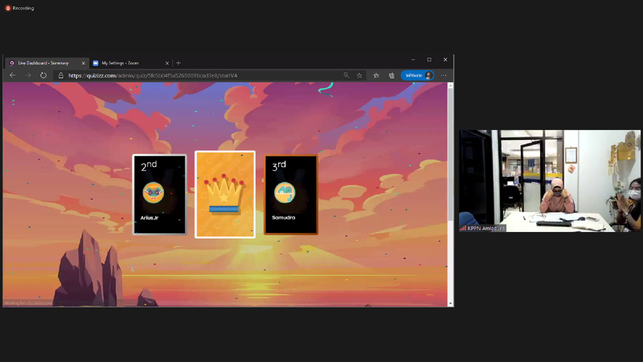Click the AriusJr avatar icon
643x362 pixels.
point(153,192)
